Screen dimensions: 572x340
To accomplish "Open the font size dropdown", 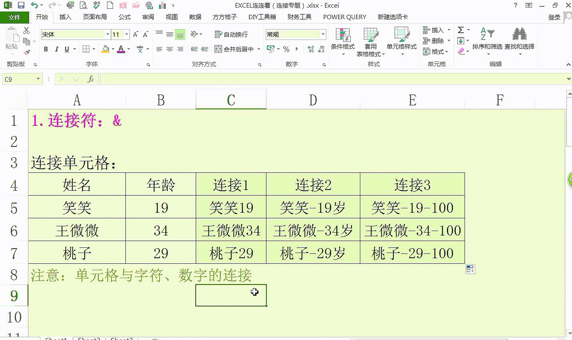I will point(126,34).
